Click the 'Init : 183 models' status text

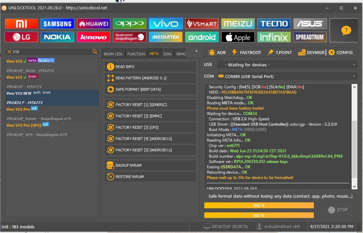18,227
